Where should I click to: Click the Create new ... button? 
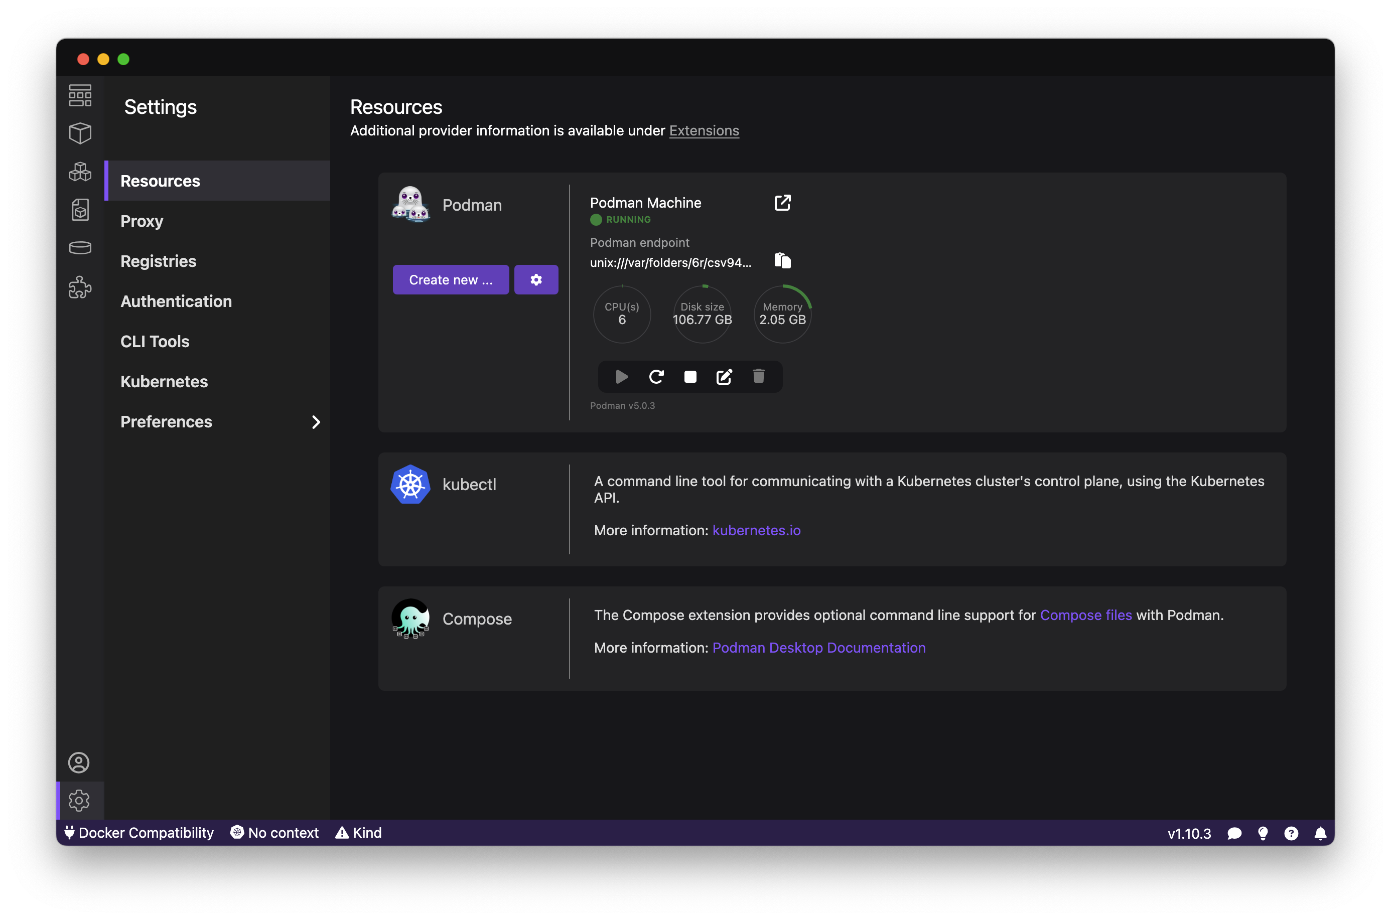pyautogui.click(x=450, y=280)
